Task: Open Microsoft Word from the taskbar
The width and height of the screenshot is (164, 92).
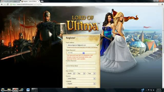Action: click(x=28, y=90)
